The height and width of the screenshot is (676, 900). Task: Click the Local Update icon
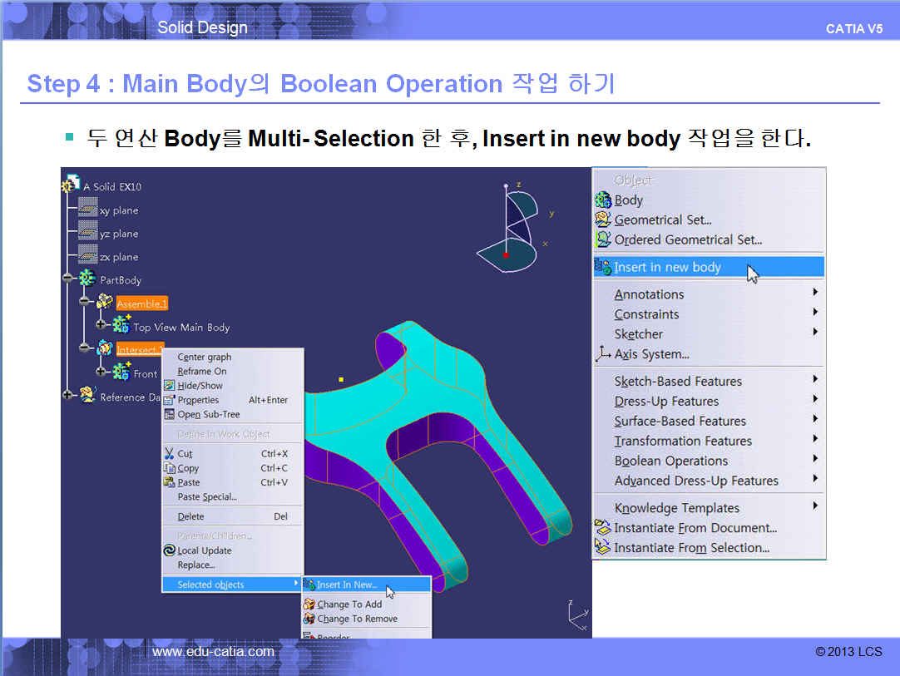(170, 550)
